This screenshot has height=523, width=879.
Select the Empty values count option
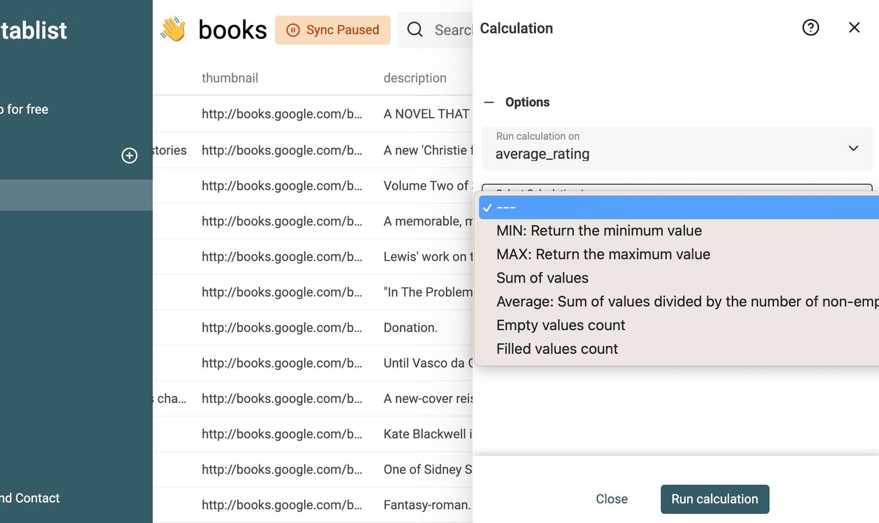pos(560,325)
